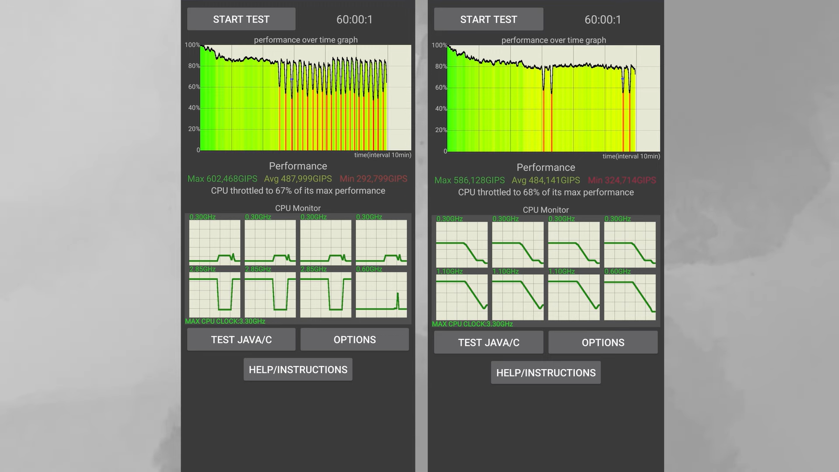Viewport: 839px width, 472px height.
Task: Click first 1.10GHz core graph, right panel
Action: click(x=461, y=297)
